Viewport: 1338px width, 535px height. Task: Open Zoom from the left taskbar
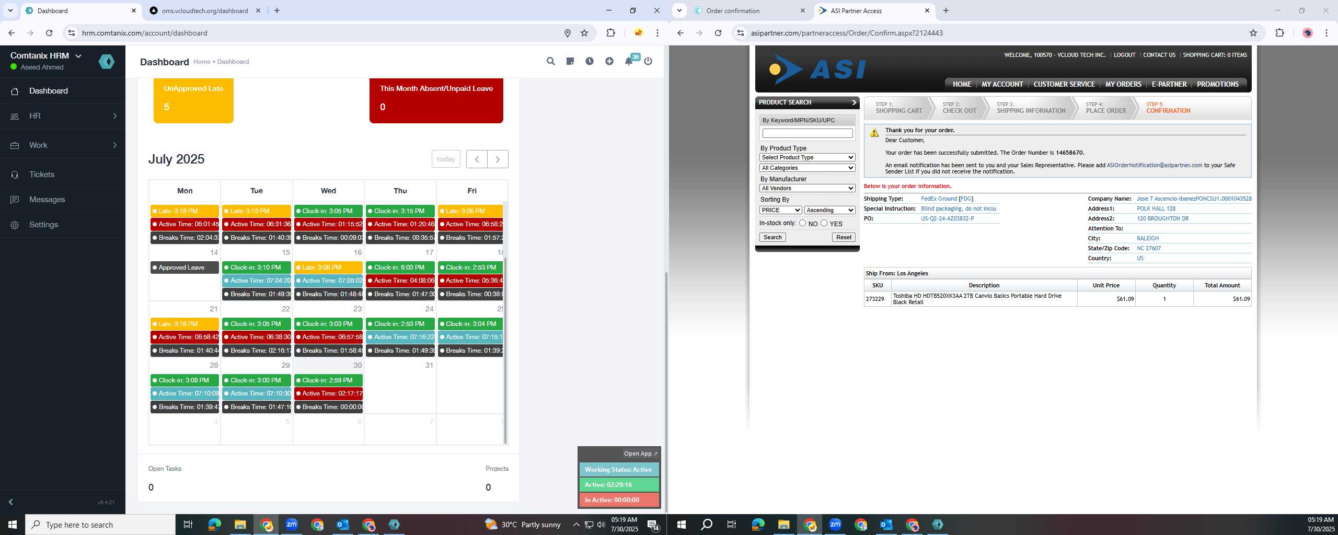click(292, 524)
